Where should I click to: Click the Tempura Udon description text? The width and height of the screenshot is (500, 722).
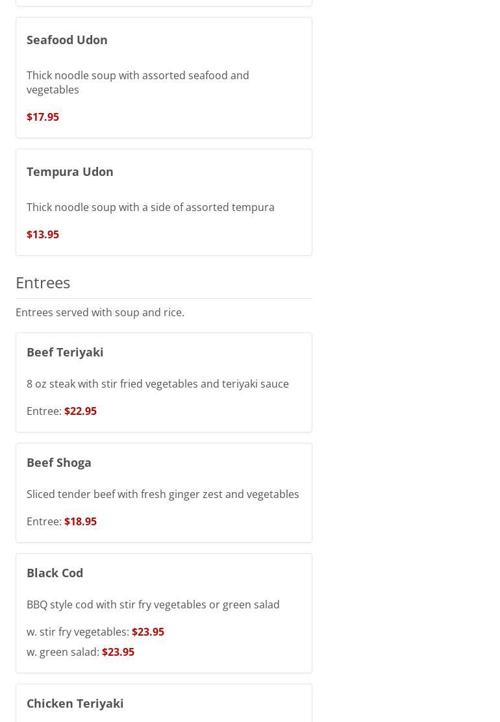(x=150, y=207)
